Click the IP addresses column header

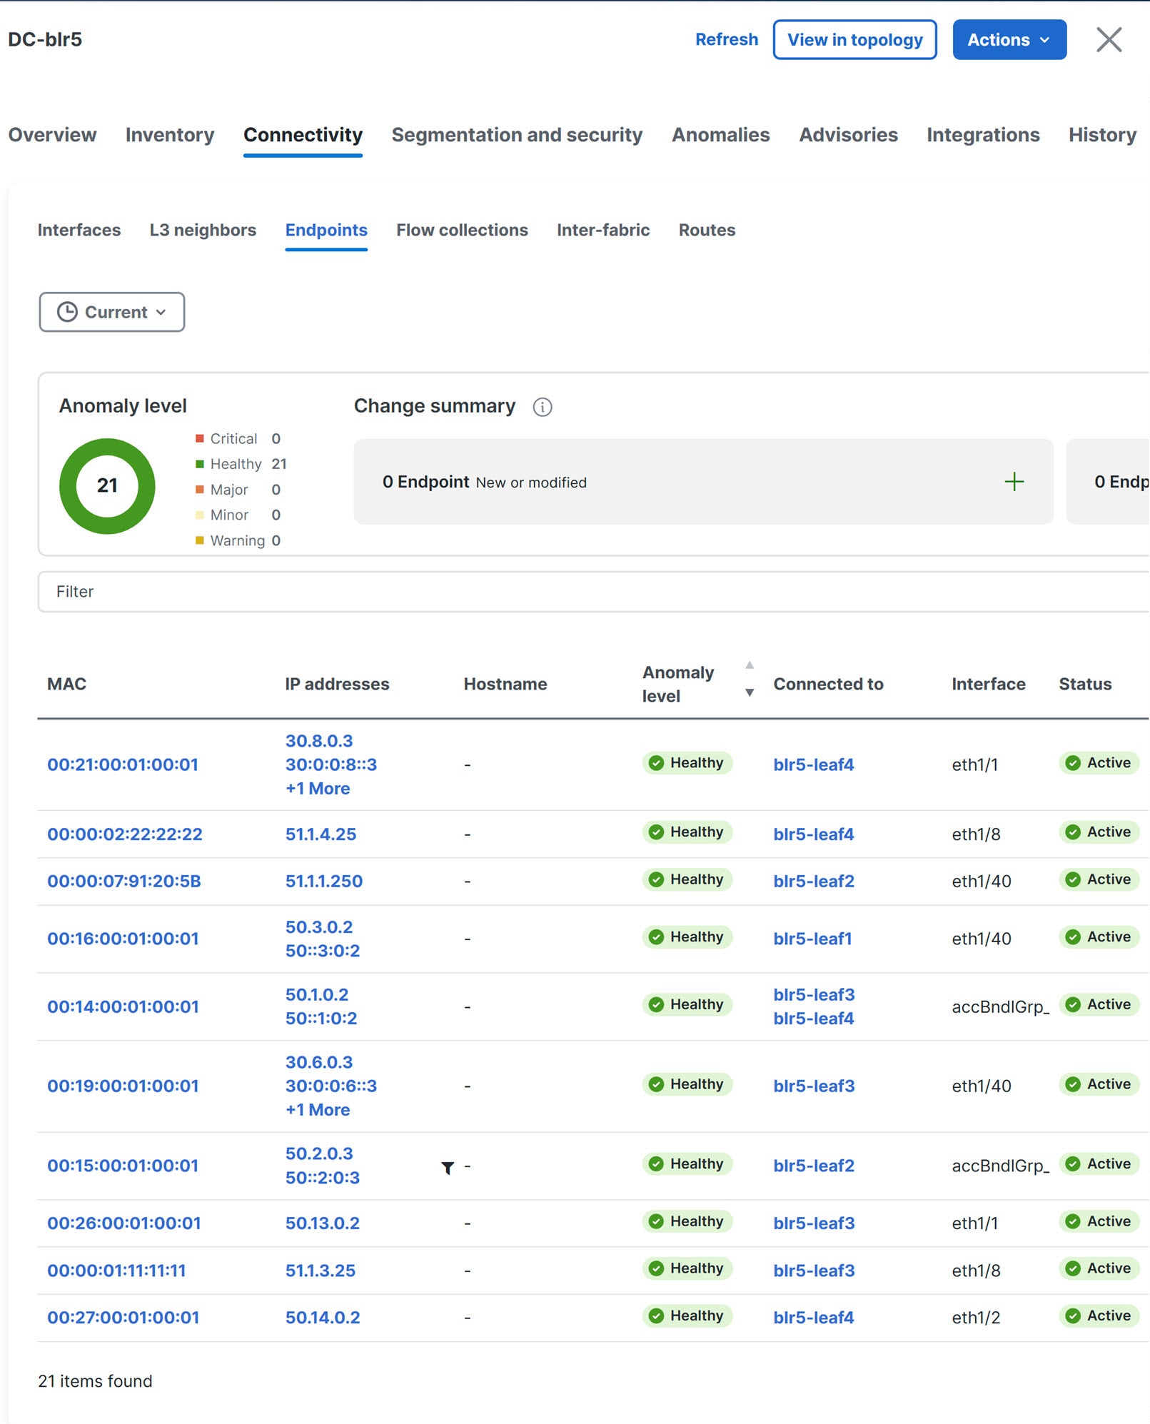[337, 684]
